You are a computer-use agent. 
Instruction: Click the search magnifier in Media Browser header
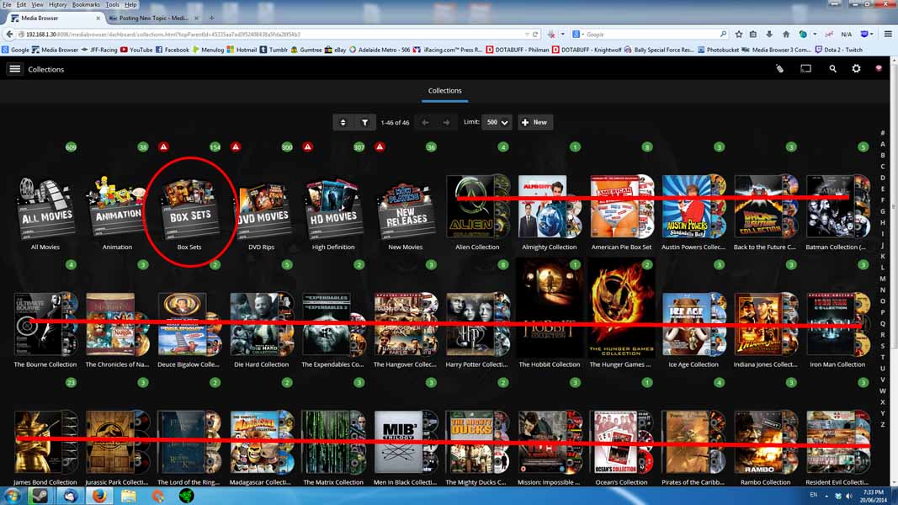pyautogui.click(x=832, y=69)
